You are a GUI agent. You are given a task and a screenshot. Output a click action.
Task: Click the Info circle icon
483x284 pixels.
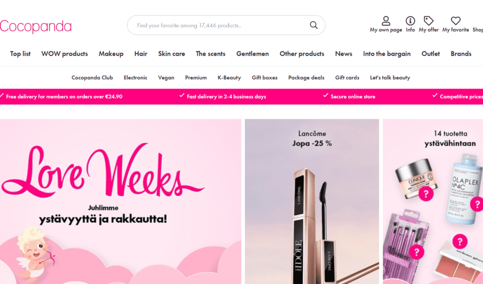410,21
